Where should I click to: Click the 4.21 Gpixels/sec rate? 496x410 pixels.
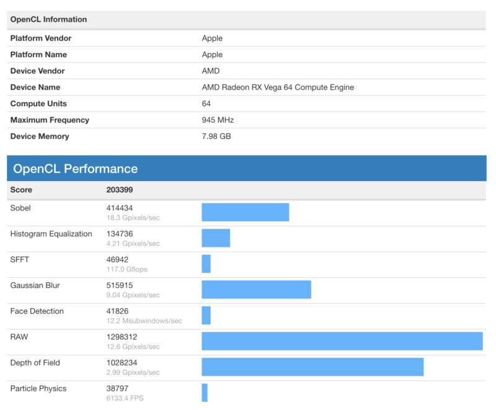133,244
